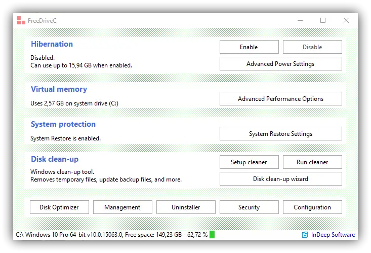Screen dimensions: 371x253
Task: Open System Restore Settings
Action: 280,134
